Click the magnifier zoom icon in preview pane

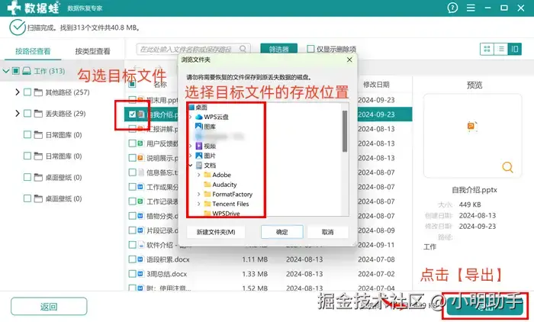[x=507, y=167]
